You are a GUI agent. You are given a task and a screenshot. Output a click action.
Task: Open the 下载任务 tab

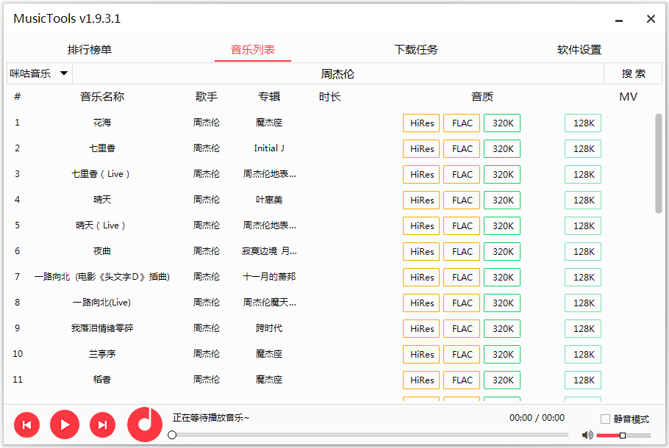pyautogui.click(x=416, y=48)
